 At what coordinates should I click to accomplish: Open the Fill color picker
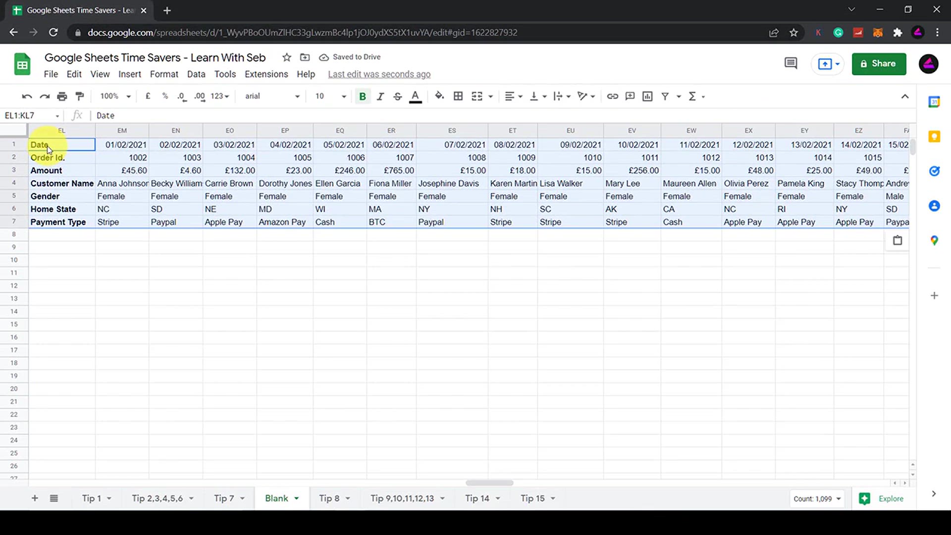tap(439, 96)
